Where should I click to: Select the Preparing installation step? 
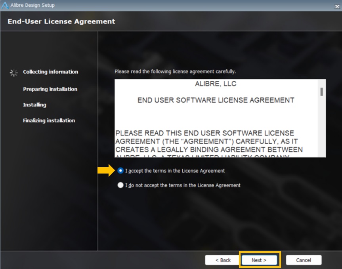[x=50, y=89]
